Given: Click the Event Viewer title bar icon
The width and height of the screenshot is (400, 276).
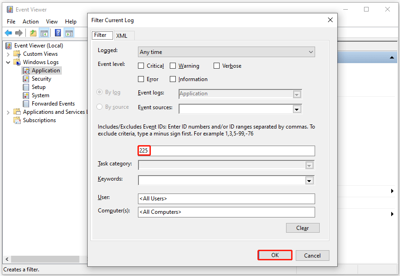Looking at the screenshot, I should tap(10, 10).
